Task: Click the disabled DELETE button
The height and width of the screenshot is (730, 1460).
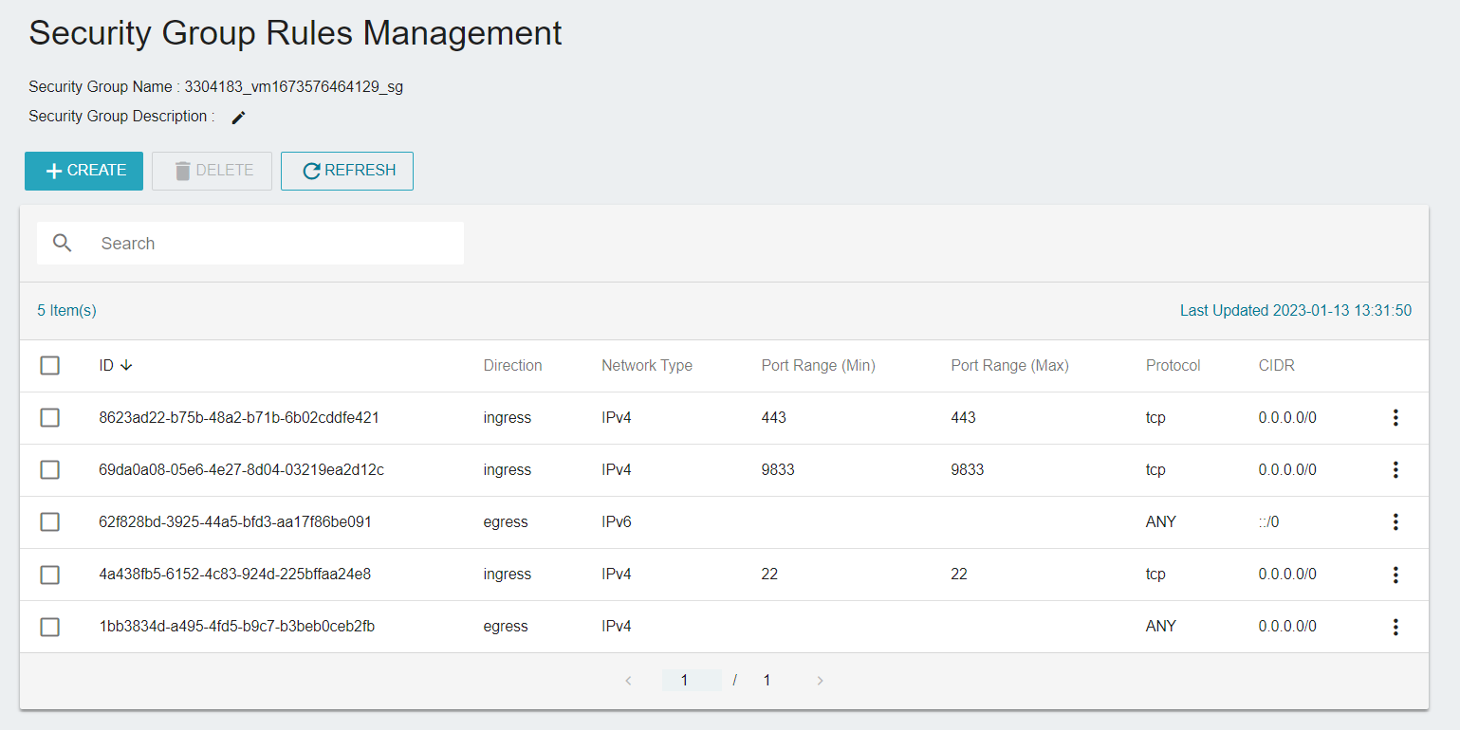Action: point(213,171)
